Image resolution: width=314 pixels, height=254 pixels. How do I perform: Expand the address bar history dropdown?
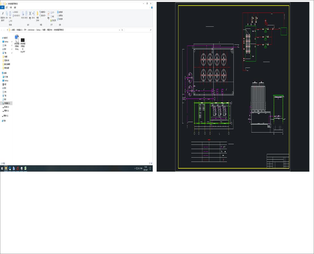coord(119,30)
